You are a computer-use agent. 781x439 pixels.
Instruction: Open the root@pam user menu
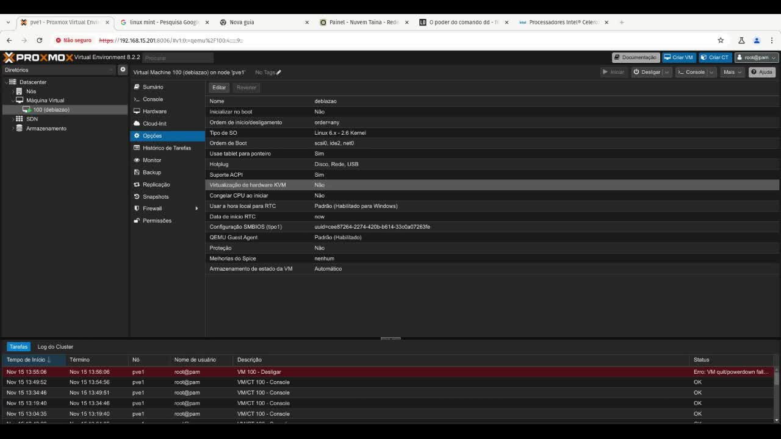point(757,57)
